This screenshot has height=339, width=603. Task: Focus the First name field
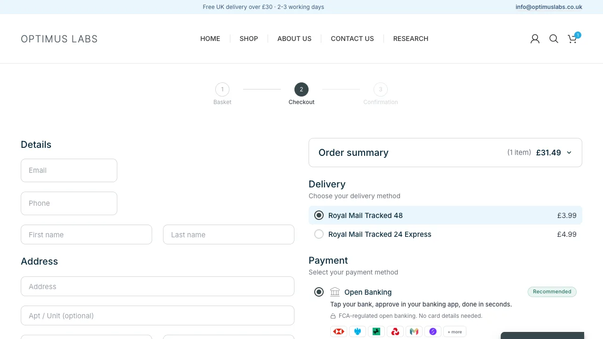[86, 234]
